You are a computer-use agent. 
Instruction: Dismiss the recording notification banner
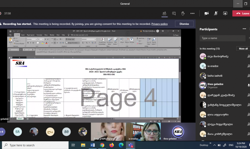tap(184, 24)
